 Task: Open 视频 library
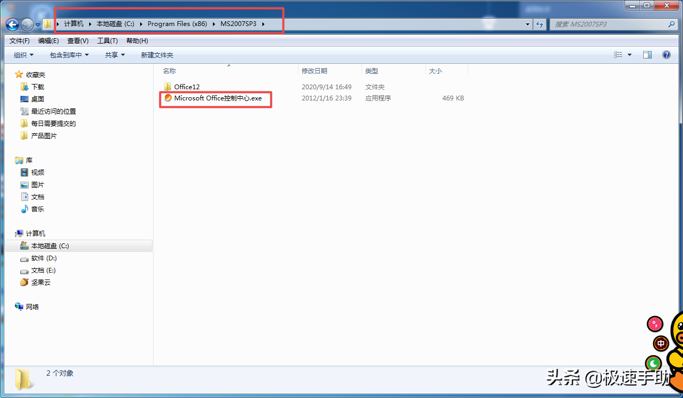pos(38,172)
